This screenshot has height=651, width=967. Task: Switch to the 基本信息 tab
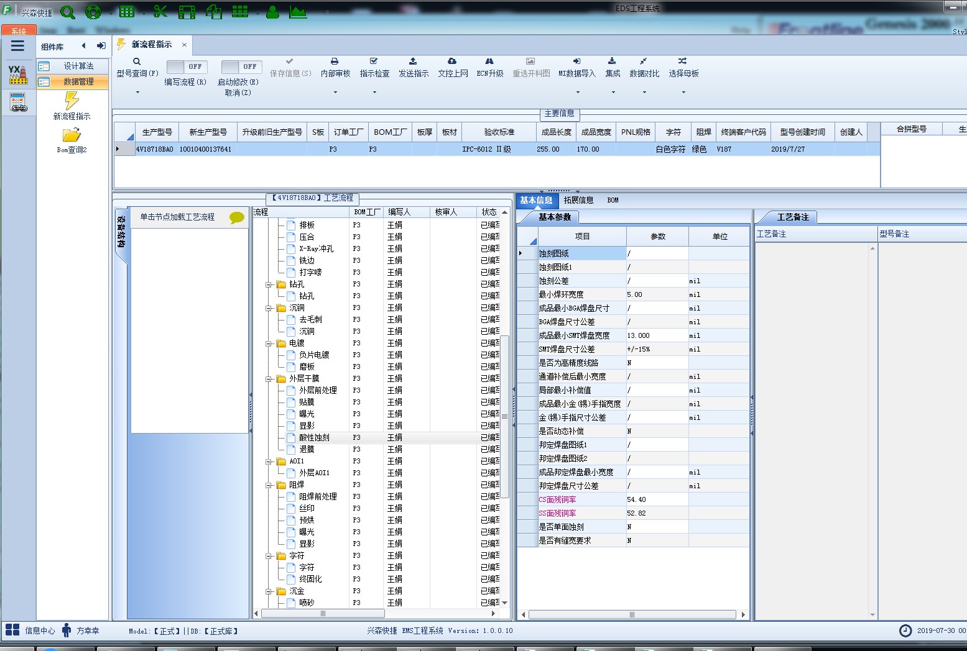[536, 200]
